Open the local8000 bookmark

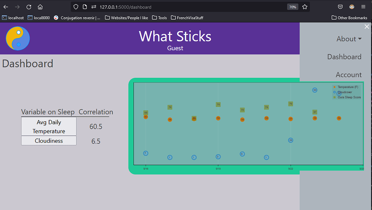coord(39,17)
